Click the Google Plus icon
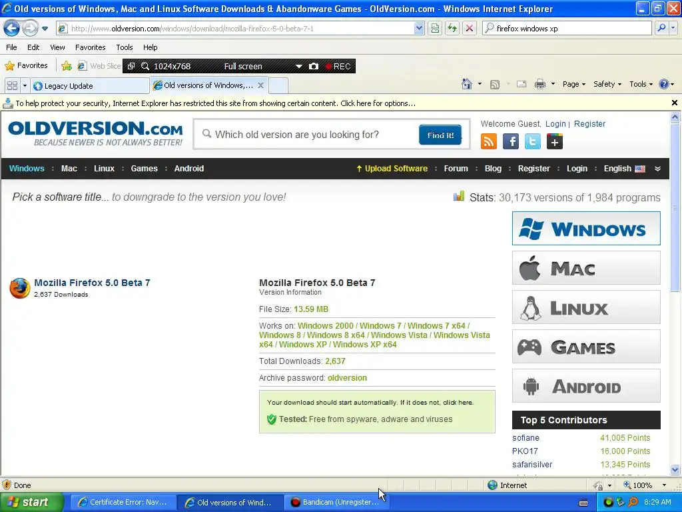This screenshot has height=512, width=682. pyautogui.click(x=555, y=141)
